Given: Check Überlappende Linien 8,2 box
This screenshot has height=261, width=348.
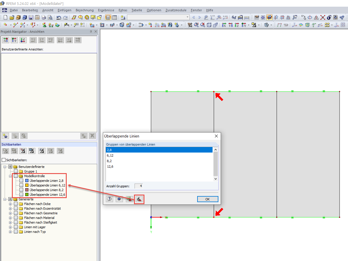Looking at the screenshot, I should coord(21,190).
